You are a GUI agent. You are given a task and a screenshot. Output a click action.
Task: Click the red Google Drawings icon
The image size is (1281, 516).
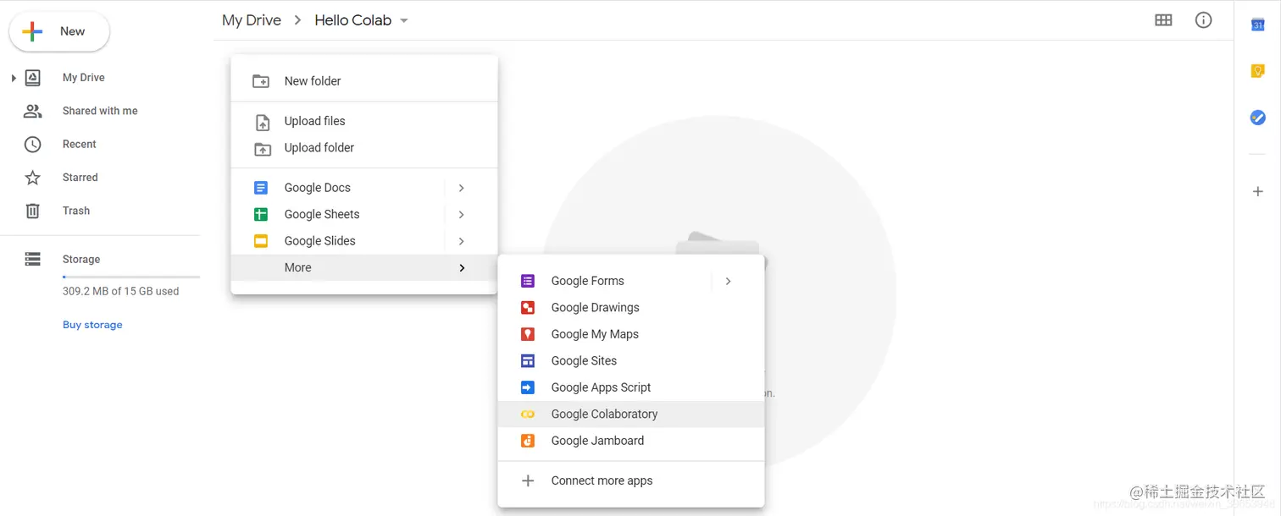[x=528, y=308]
